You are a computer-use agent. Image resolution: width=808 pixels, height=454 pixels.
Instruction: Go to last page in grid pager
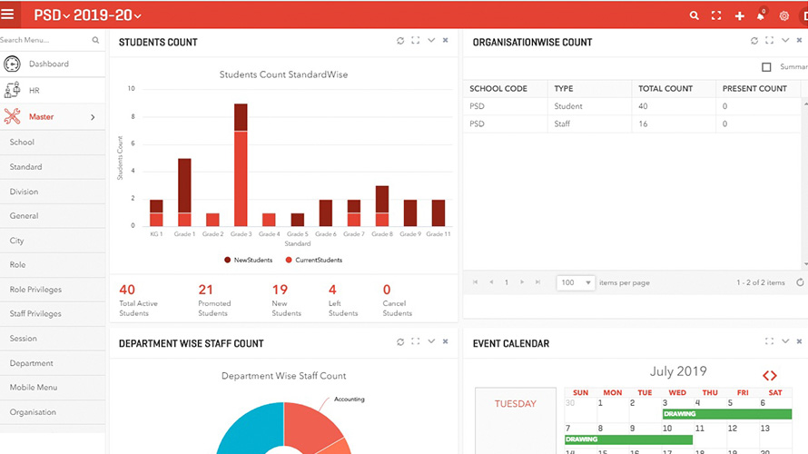(x=537, y=281)
